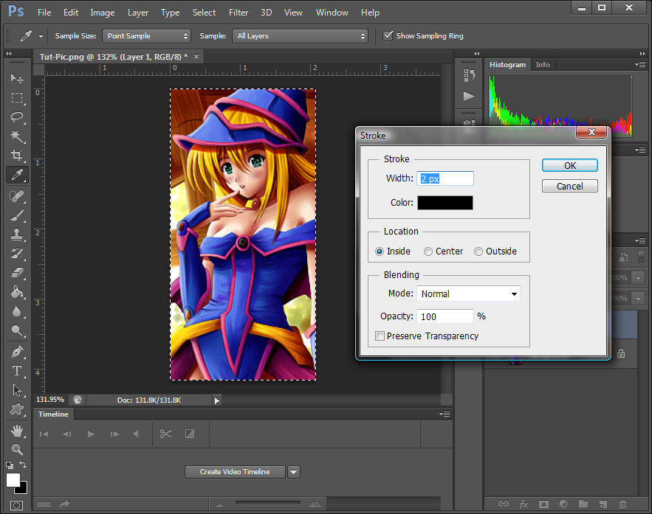The width and height of the screenshot is (652, 514).
Task: Select the Custom Shape tool
Action: coord(17,409)
